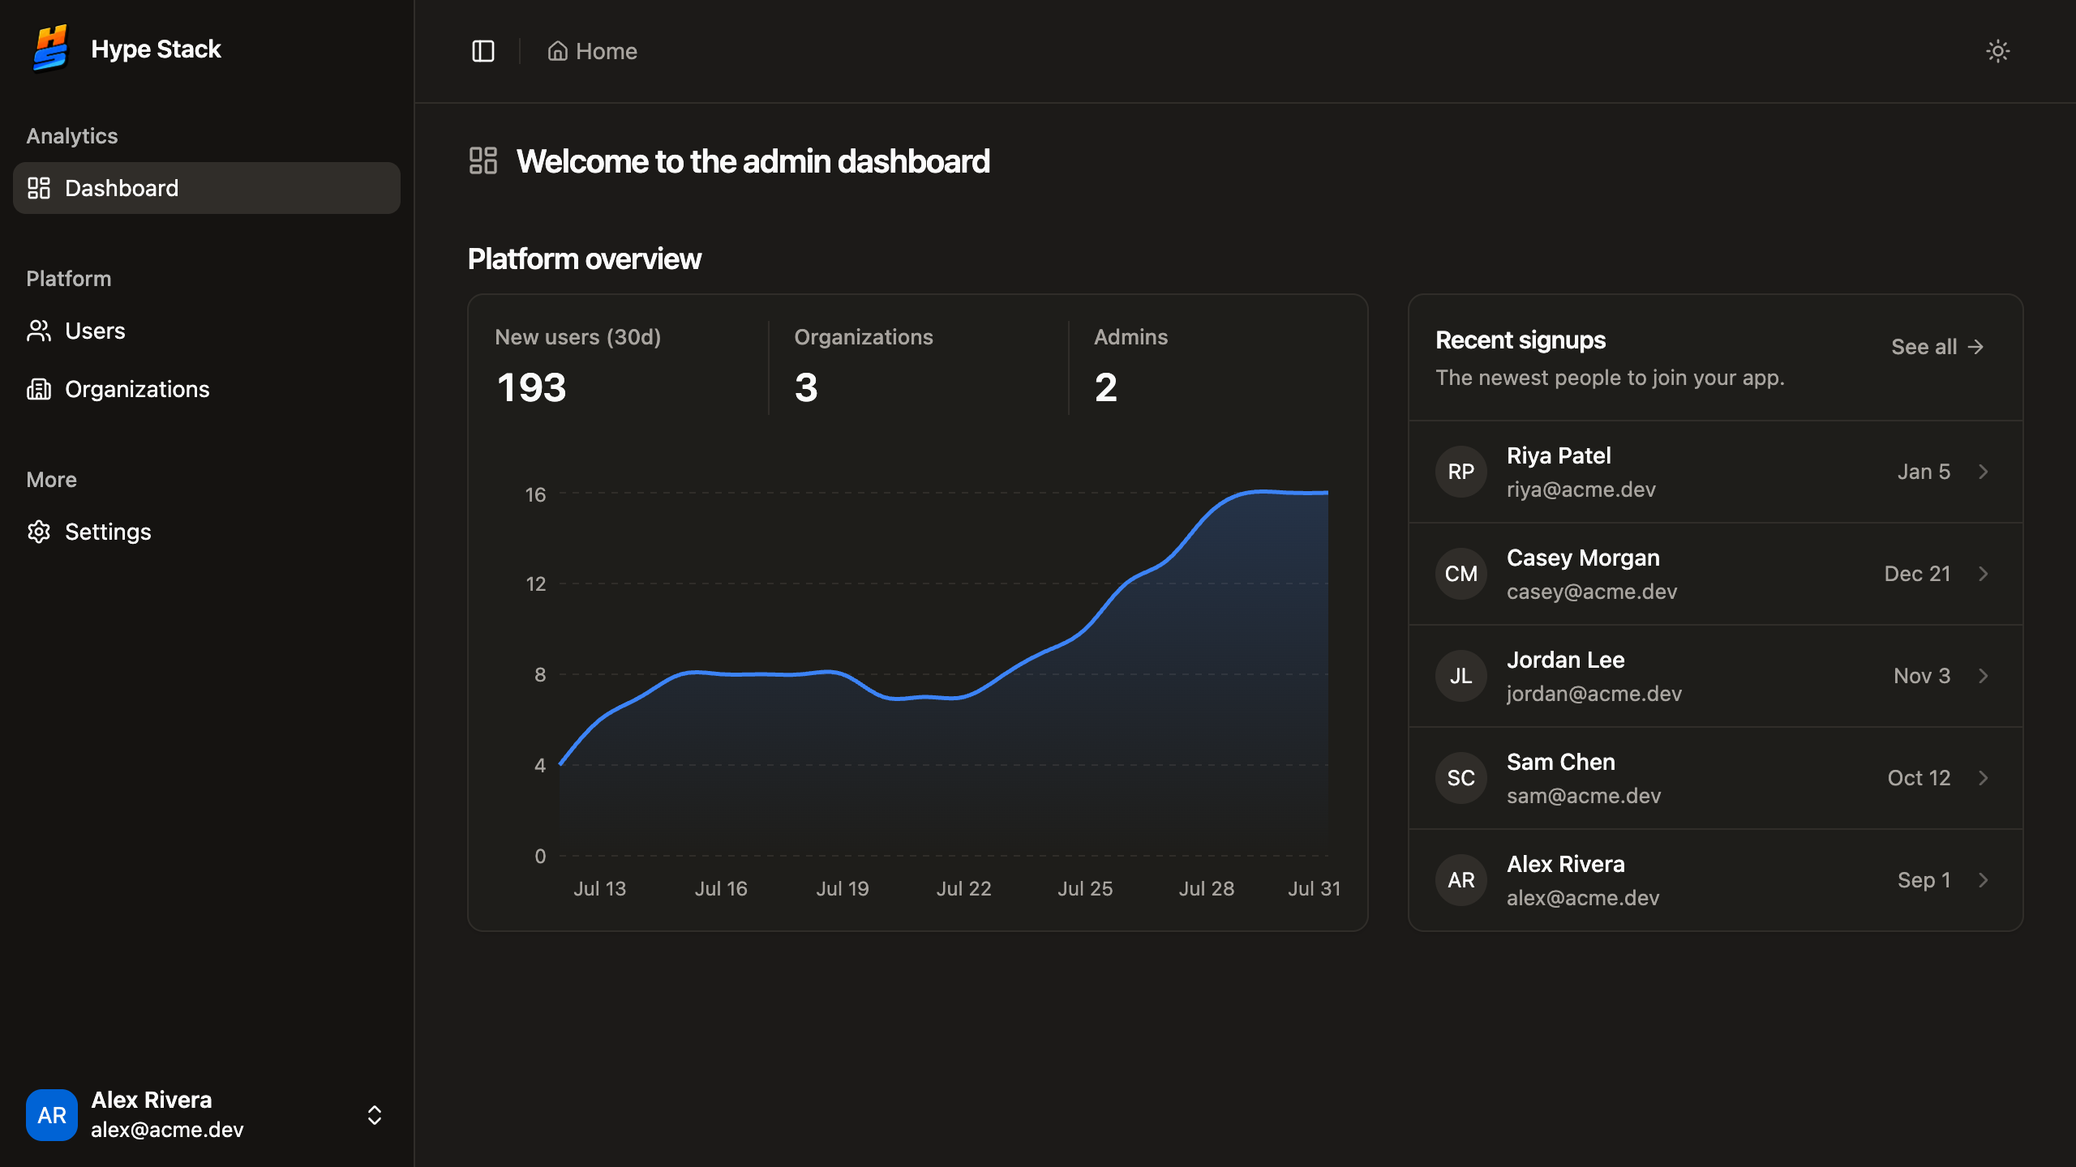This screenshot has width=2076, height=1167.
Task: Open Riya Patel's row chevron
Action: click(1984, 472)
